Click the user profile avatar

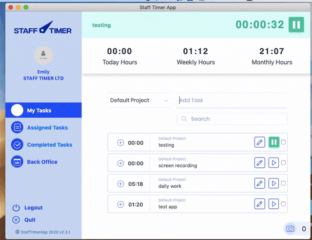(x=43, y=56)
